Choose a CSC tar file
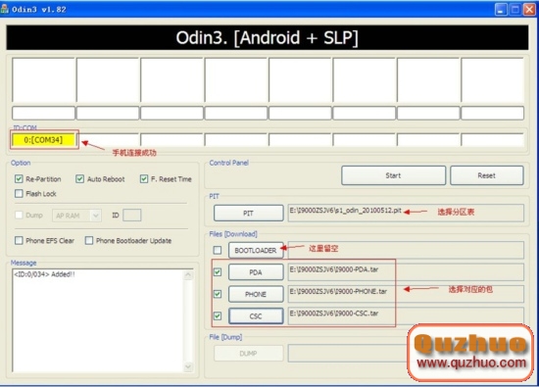This screenshot has height=387, width=539. (256, 316)
